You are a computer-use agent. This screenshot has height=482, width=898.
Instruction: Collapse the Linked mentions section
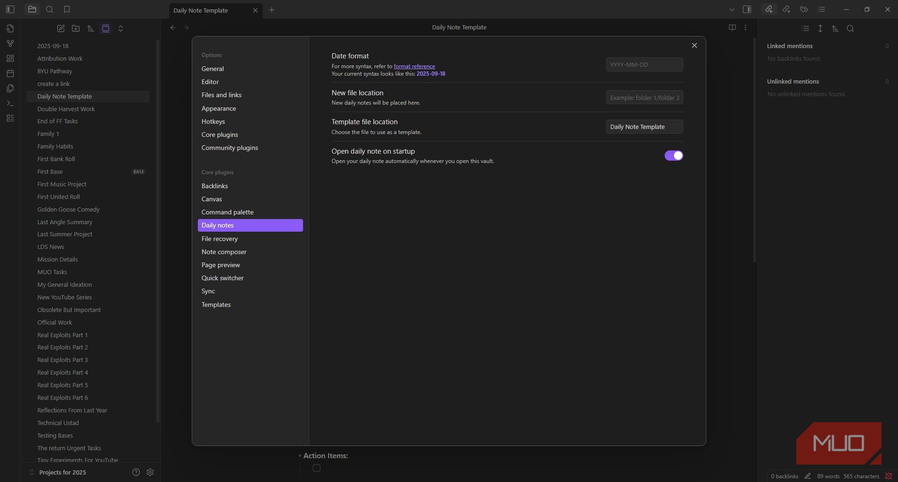point(789,46)
